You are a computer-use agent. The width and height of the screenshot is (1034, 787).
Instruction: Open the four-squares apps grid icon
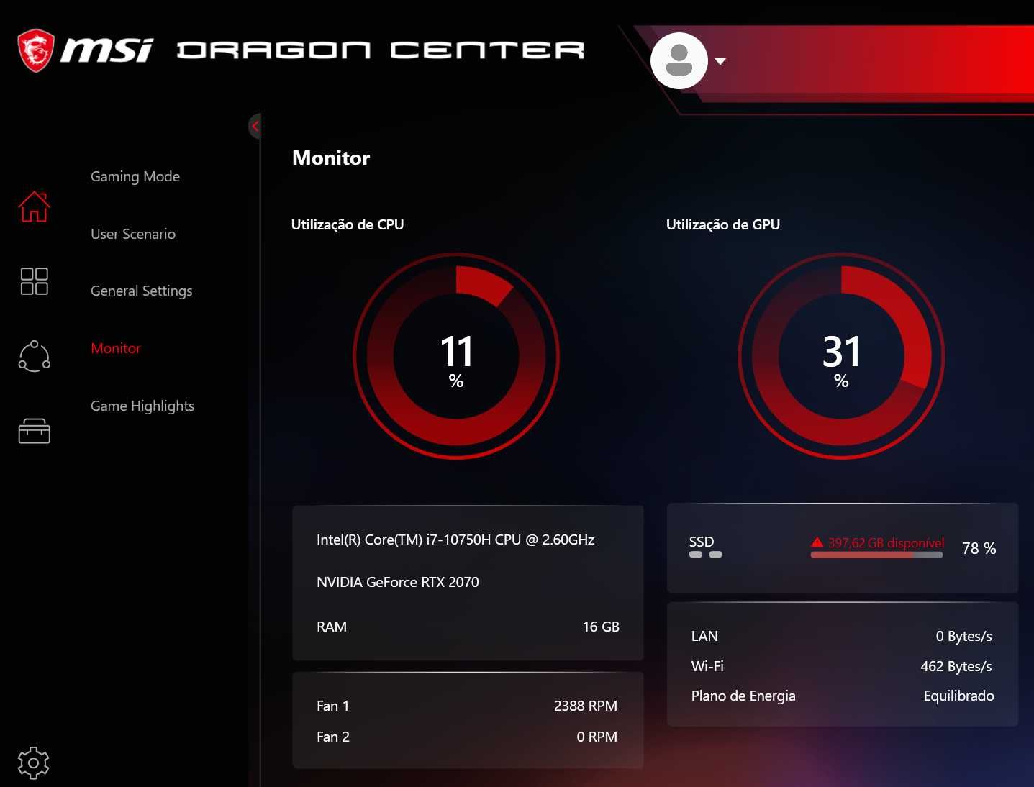pos(35,281)
